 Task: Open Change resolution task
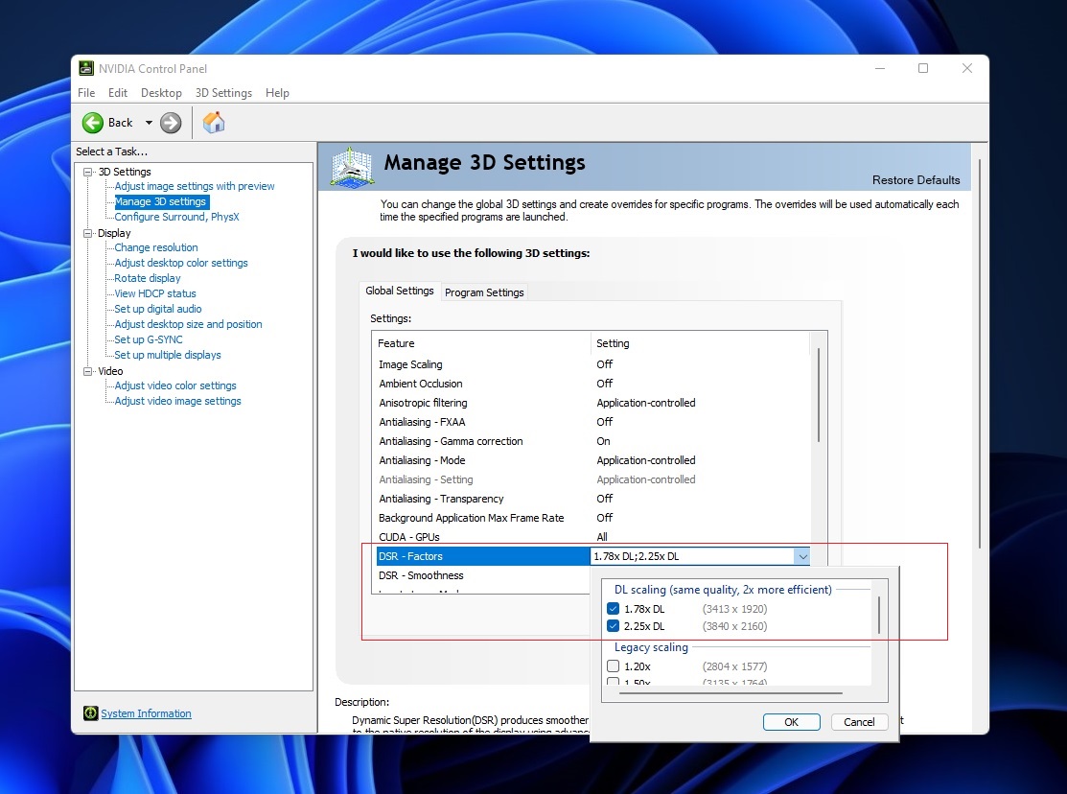[156, 247]
